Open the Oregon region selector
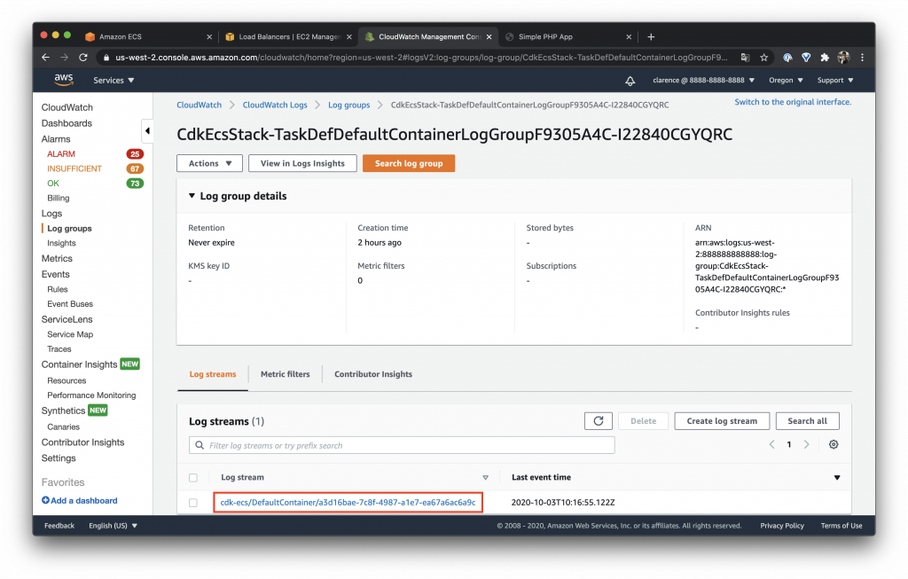Viewport: 908px width, 579px height. (786, 81)
